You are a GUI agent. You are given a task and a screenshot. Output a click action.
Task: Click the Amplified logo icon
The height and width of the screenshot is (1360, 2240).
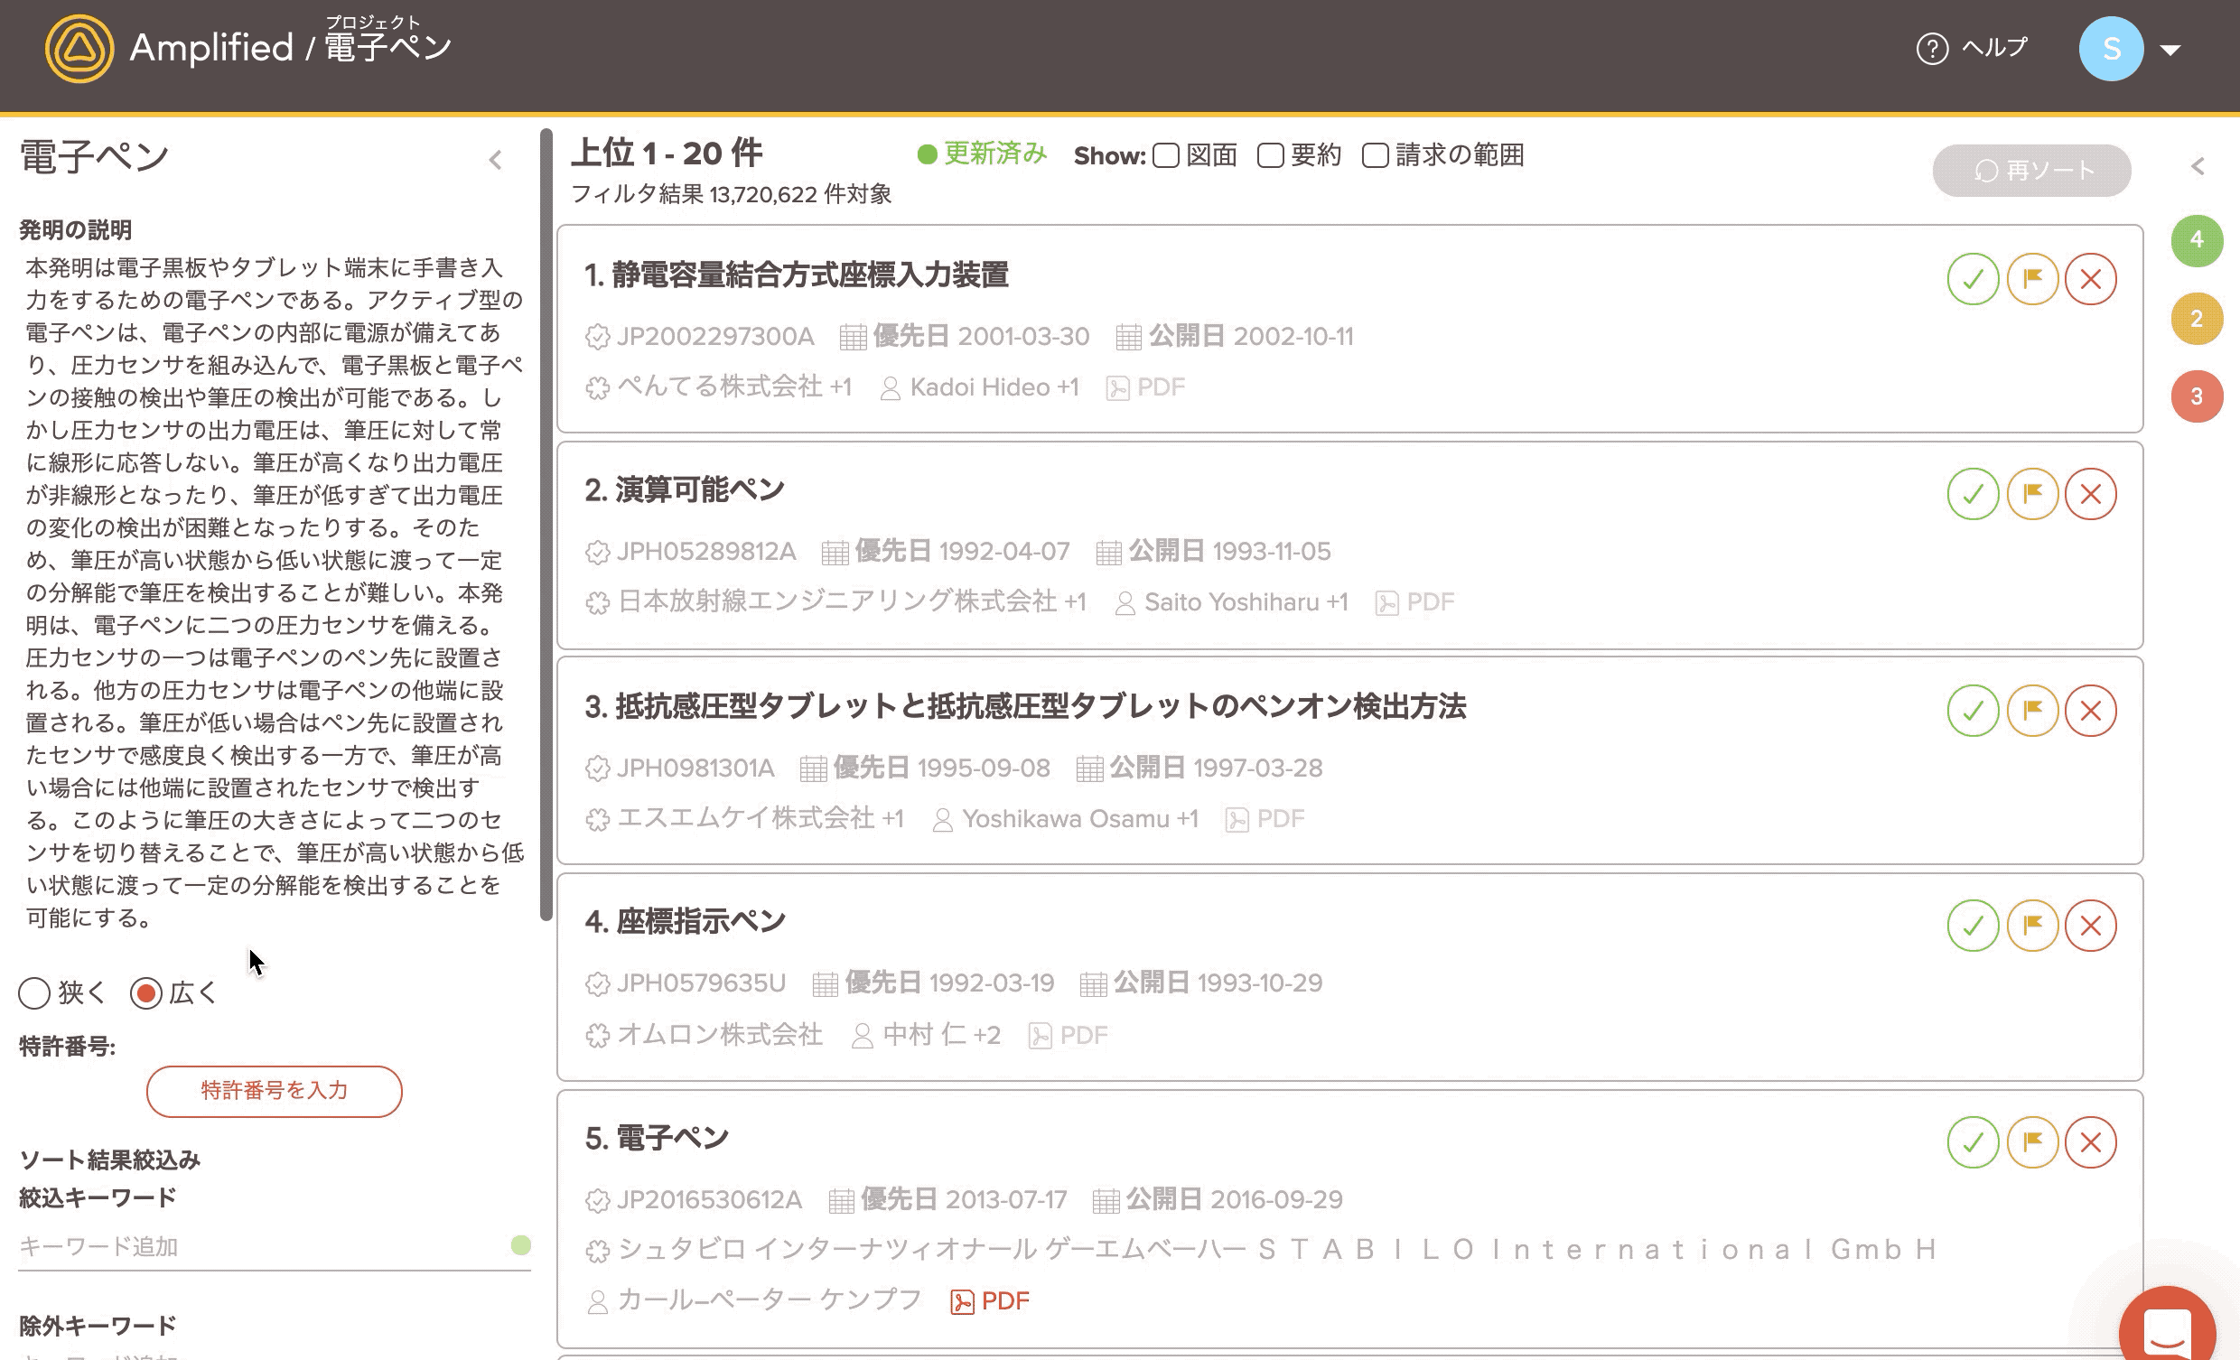[80, 48]
